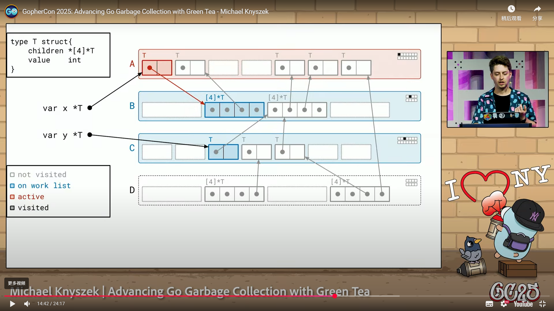Play the paused video

(x=12, y=304)
